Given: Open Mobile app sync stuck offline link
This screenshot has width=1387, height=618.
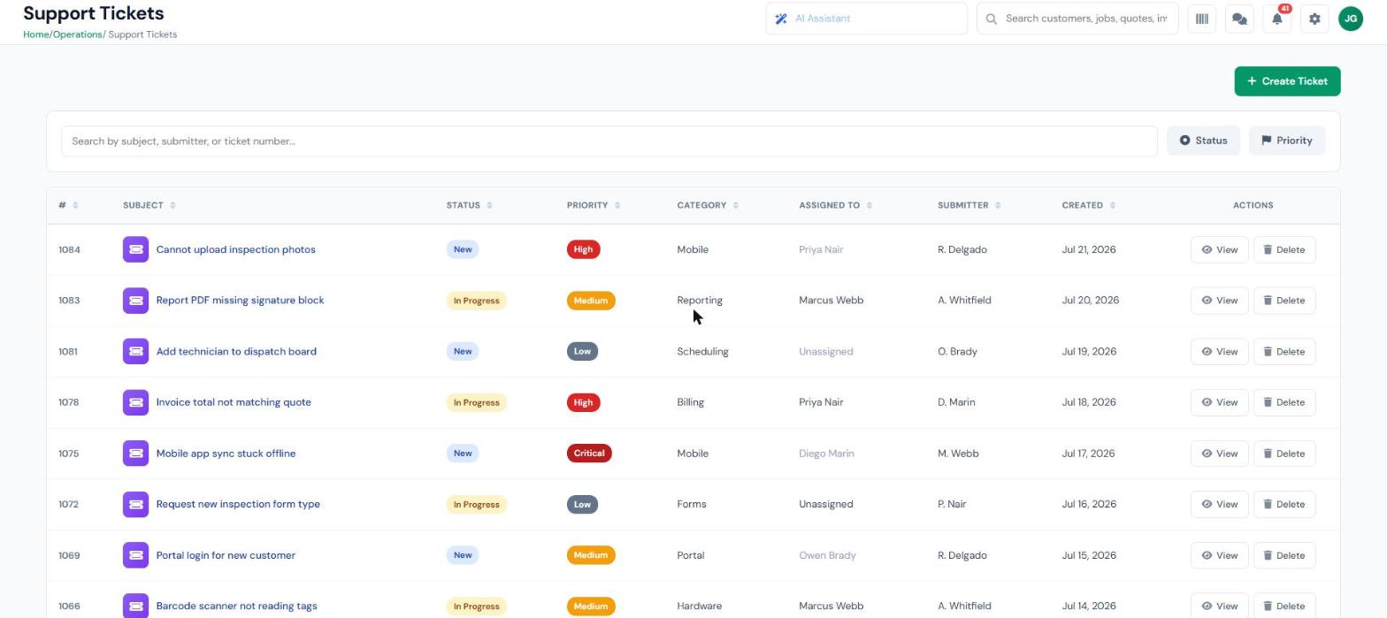Looking at the screenshot, I should click(x=226, y=454).
